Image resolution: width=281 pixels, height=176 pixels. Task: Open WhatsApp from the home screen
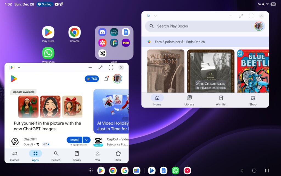coord(48,53)
